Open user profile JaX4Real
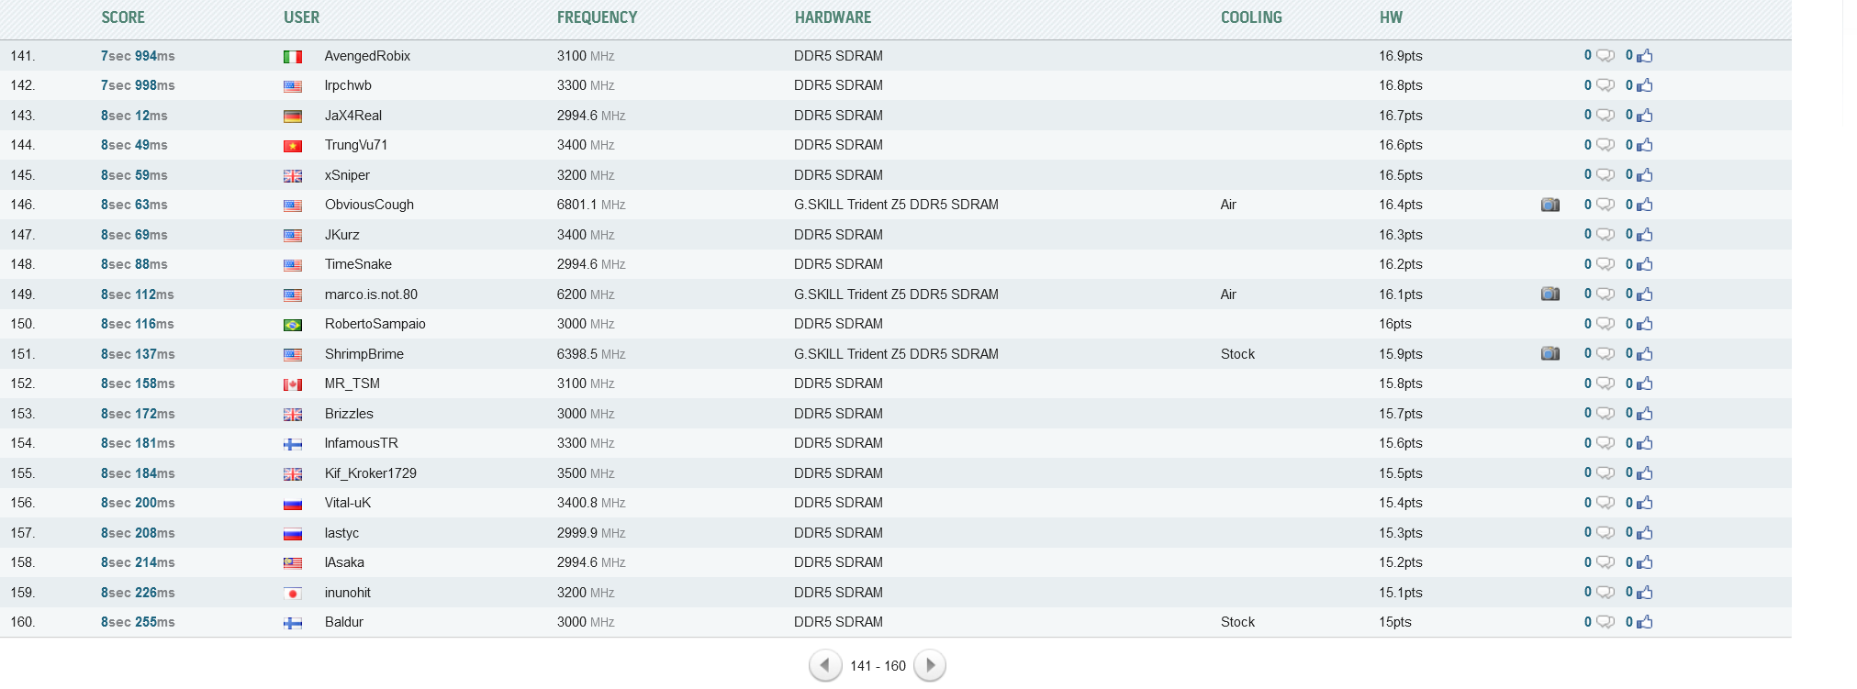Viewport: 1857px width, 689px height. [352, 116]
